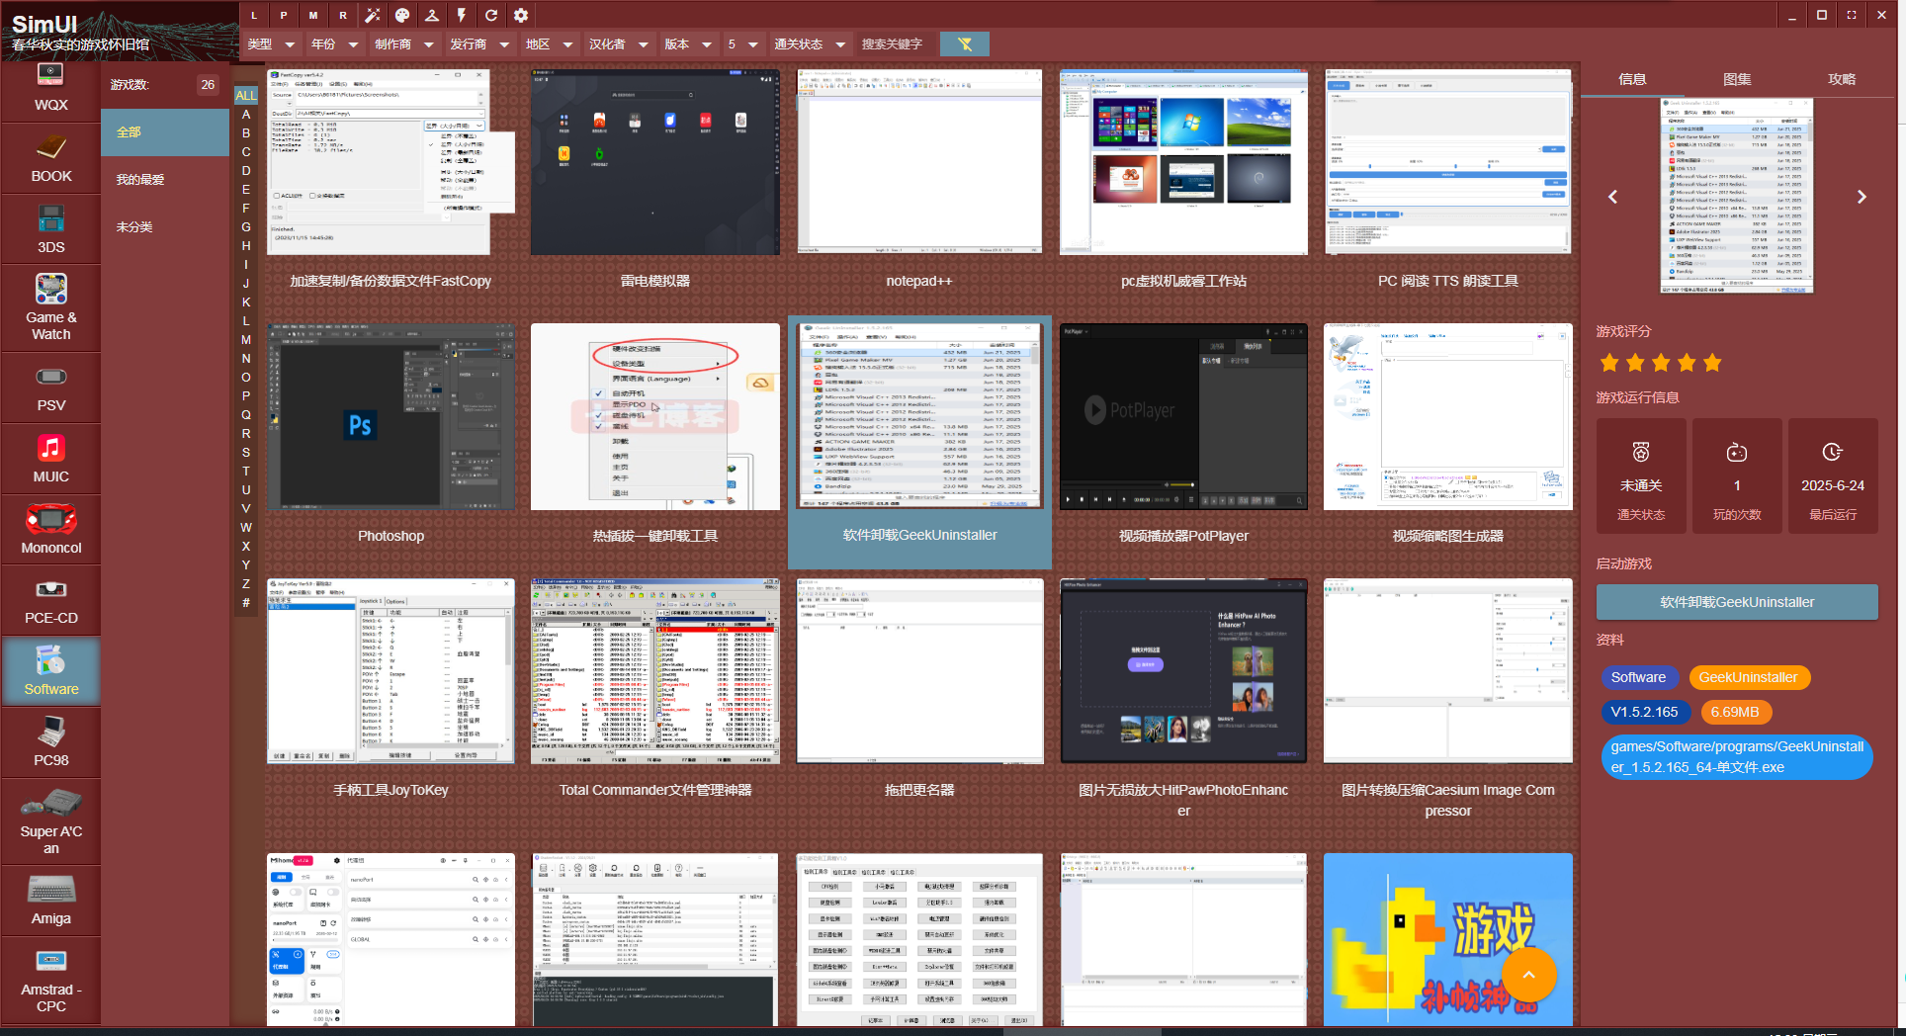Click the GeekUninstaller exe path tag
The image size is (1906, 1036).
(1737, 757)
